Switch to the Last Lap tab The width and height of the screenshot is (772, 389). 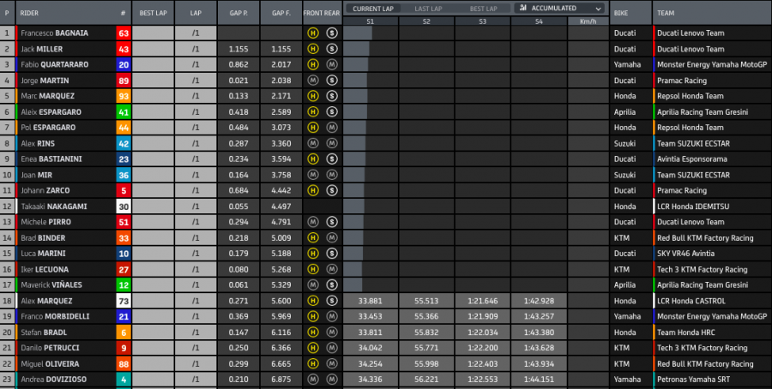[x=434, y=8]
